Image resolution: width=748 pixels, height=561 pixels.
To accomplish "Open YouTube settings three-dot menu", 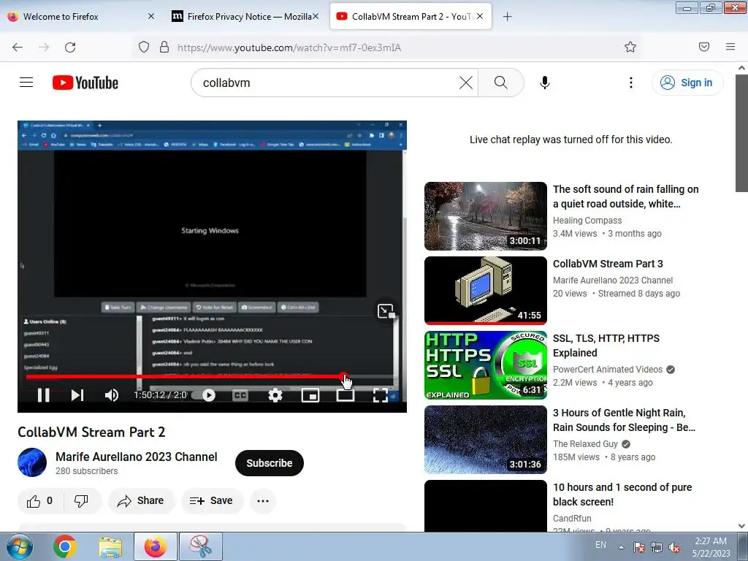I will pyautogui.click(x=630, y=83).
